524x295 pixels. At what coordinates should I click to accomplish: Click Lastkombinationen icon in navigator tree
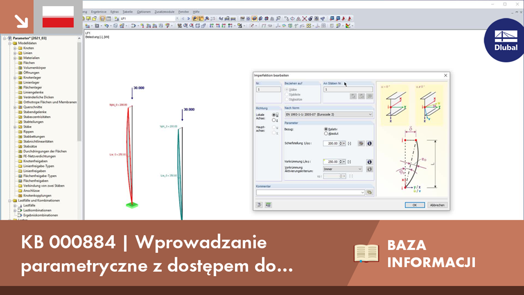coord(20,210)
